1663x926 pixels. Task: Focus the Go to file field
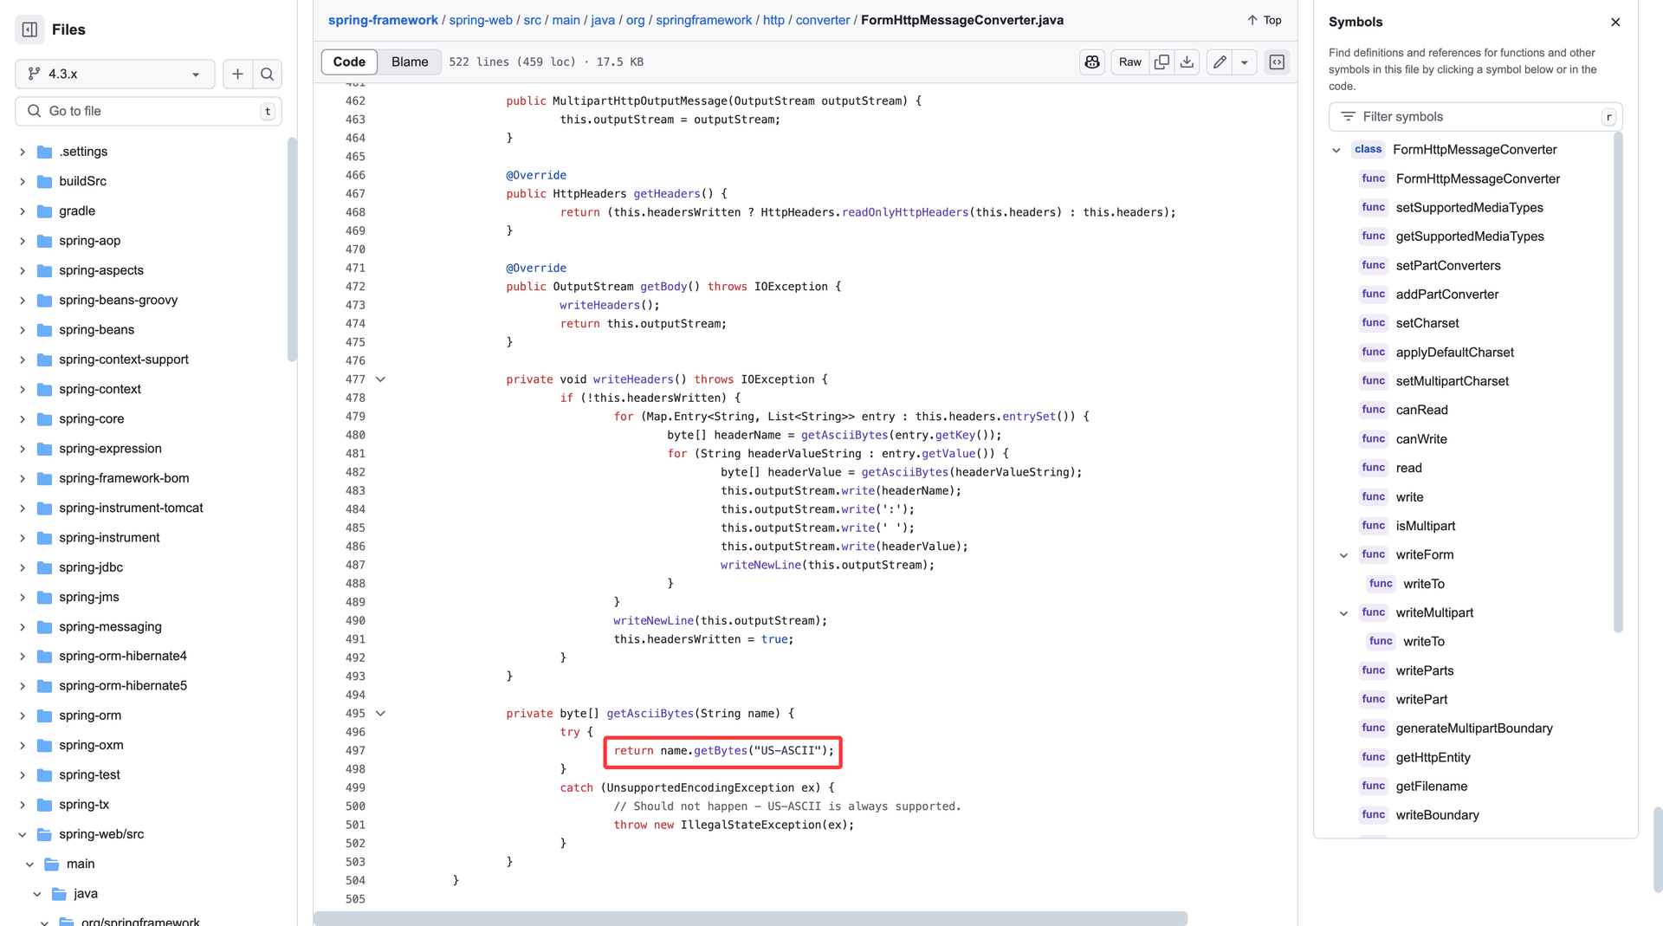click(x=148, y=111)
